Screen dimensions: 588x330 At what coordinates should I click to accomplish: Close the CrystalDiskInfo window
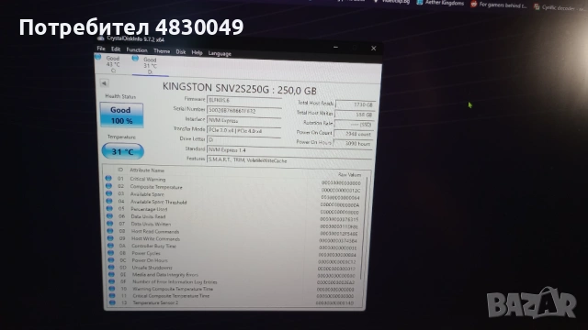[x=374, y=49]
